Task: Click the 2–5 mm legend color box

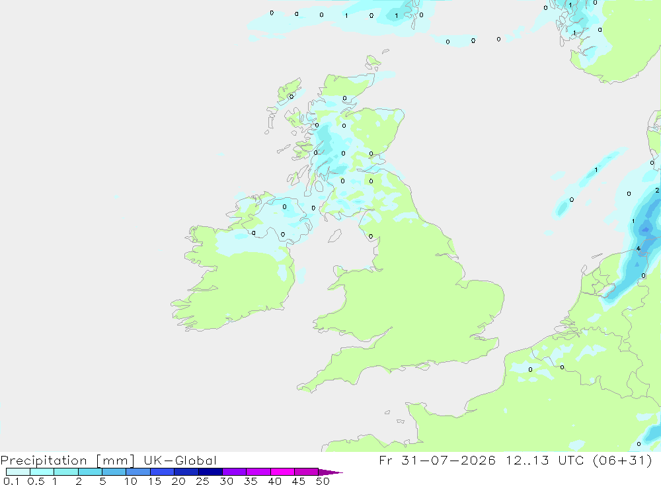Action: click(x=90, y=472)
